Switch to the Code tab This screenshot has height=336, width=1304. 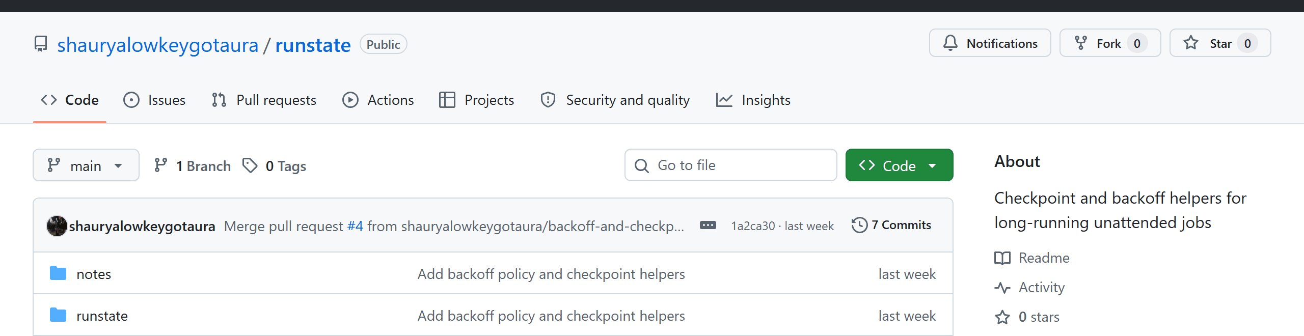click(70, 100)
